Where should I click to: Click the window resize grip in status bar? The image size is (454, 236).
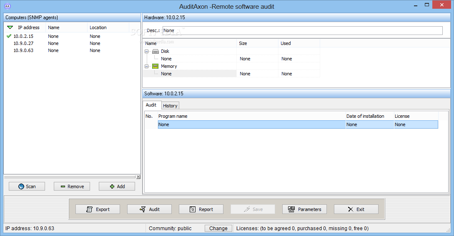[449, 230]
